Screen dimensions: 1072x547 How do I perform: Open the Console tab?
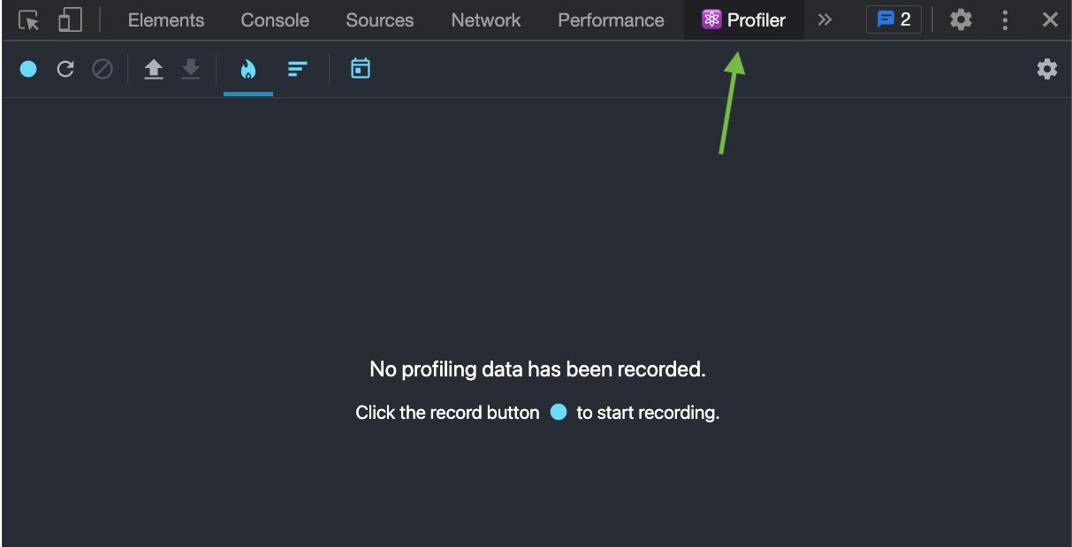tap(275, 20)
